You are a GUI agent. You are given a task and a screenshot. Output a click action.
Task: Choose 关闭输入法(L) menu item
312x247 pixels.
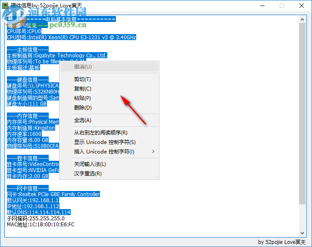tap(109, 164)
